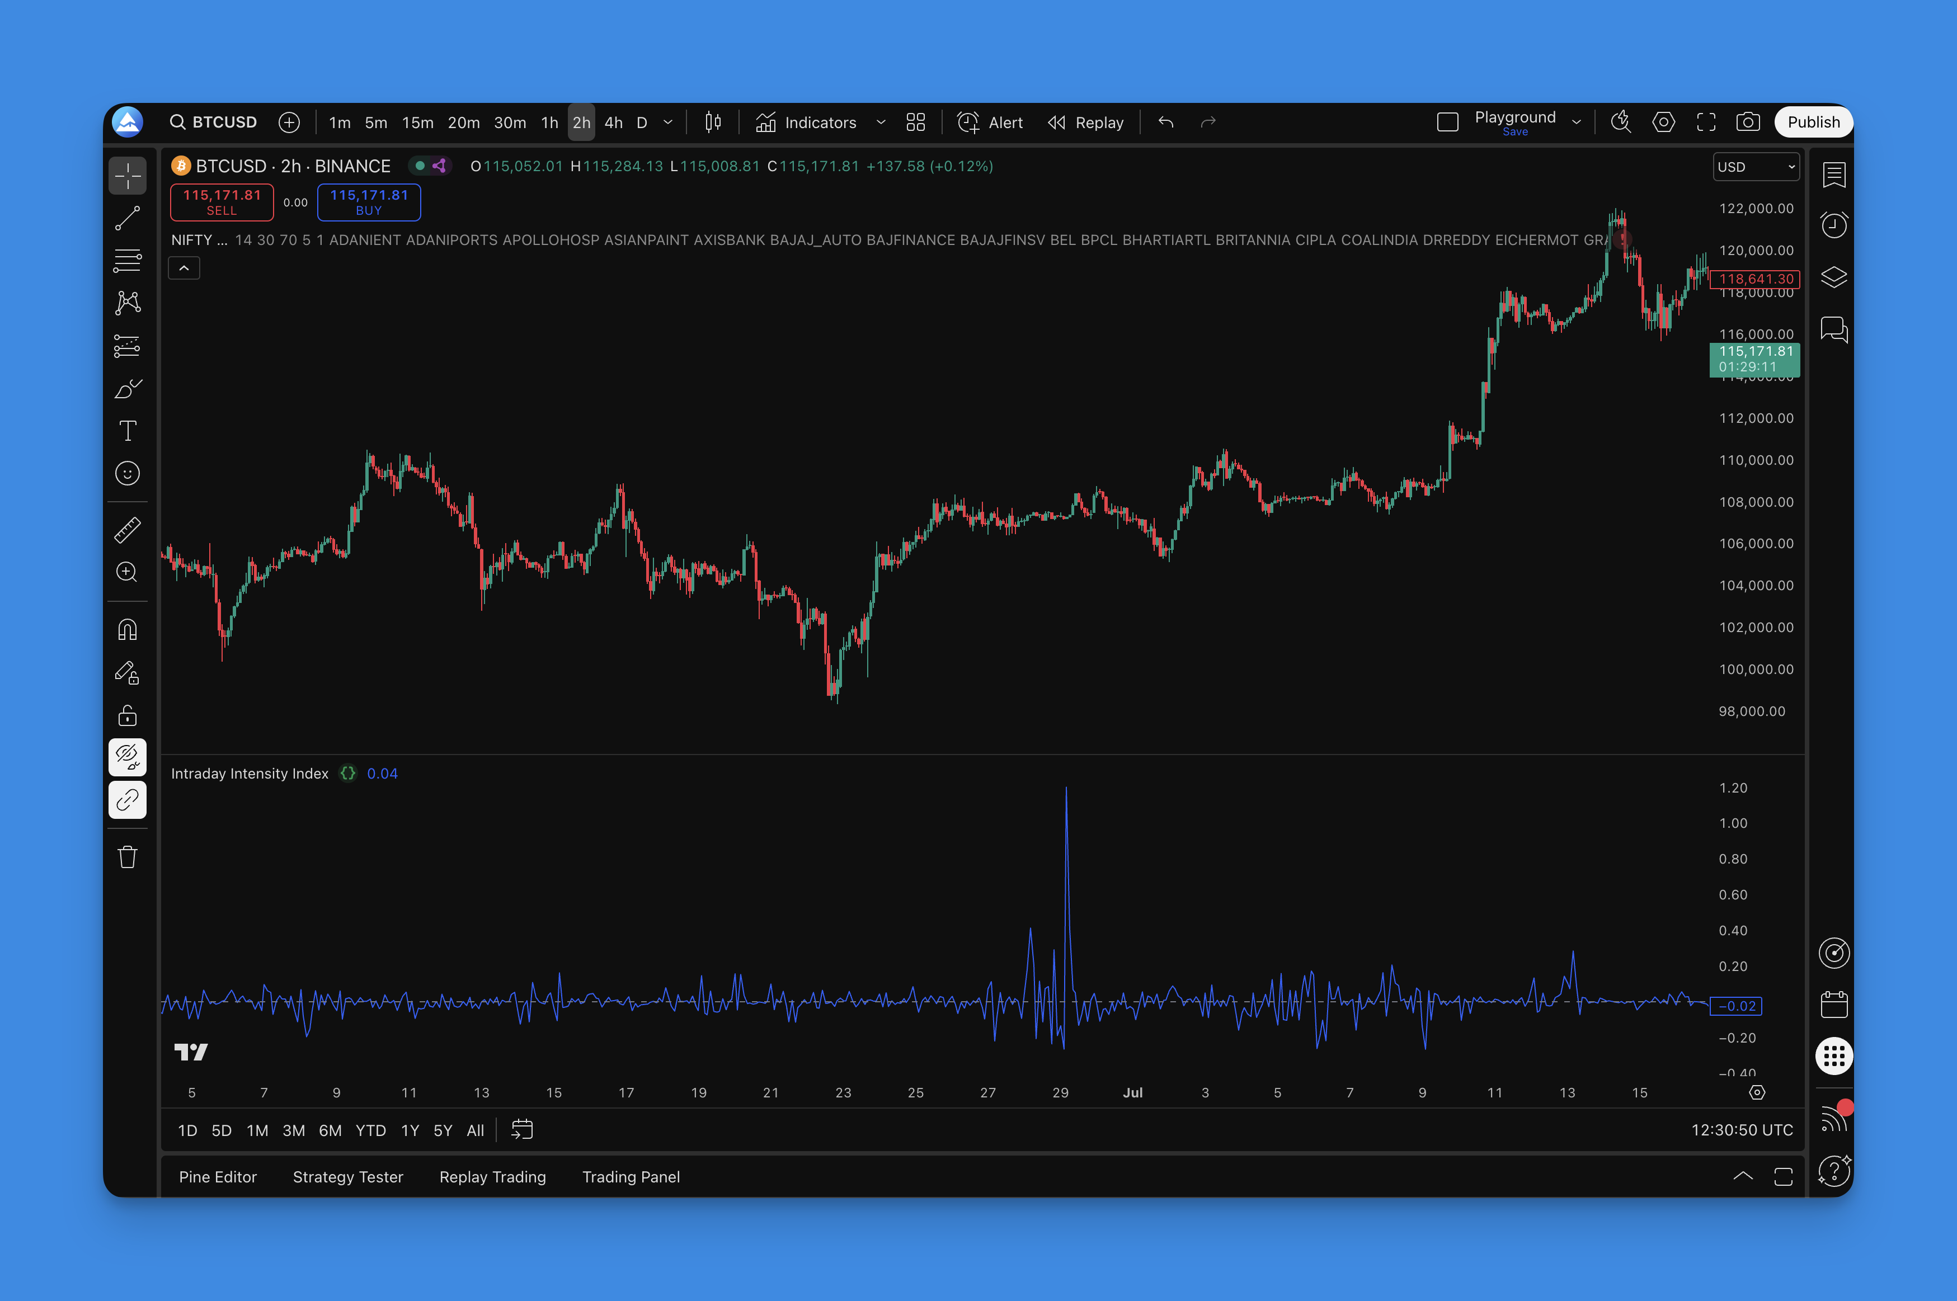The width and height of the screenshot is (1957, 1301).
Task: Switch to the 1h timeframe
Action: pos(549,123)
